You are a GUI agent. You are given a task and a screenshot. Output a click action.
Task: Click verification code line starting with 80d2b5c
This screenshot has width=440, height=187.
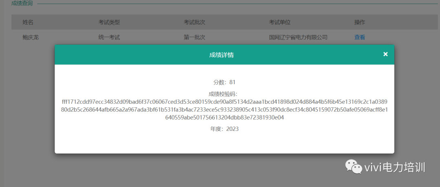224,110
